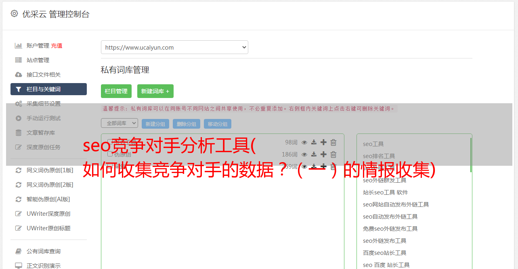Open 同义词伪原创[2版] in the sidebar
Image resolution: width=518 pixels, height=269 pixels.
click(x=50, y=185)
